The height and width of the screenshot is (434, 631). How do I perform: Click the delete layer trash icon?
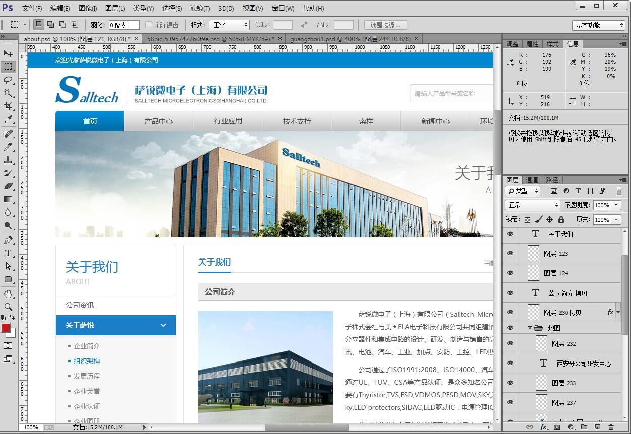pyautogui.click(x=611, y=427)
